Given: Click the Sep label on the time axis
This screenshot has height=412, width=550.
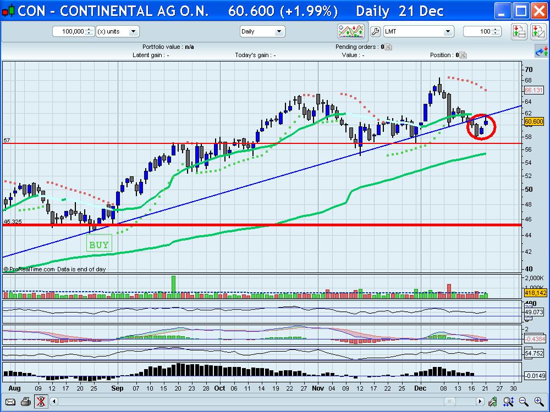Looking at the screenshot, I should click(117, 388).
